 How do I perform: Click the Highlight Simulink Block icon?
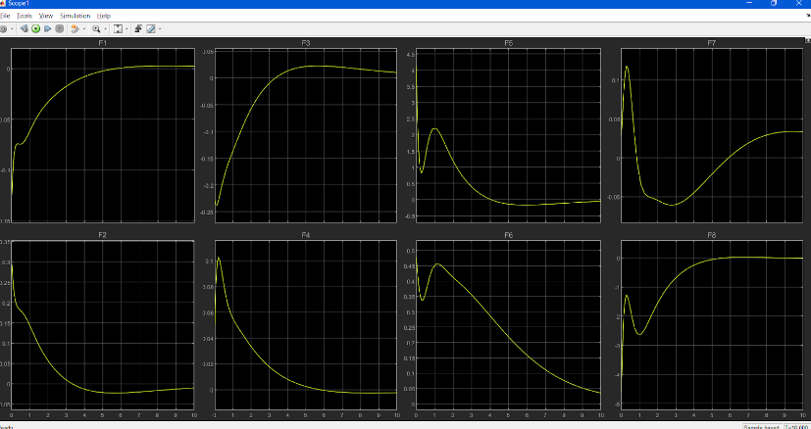pos(75,29)
